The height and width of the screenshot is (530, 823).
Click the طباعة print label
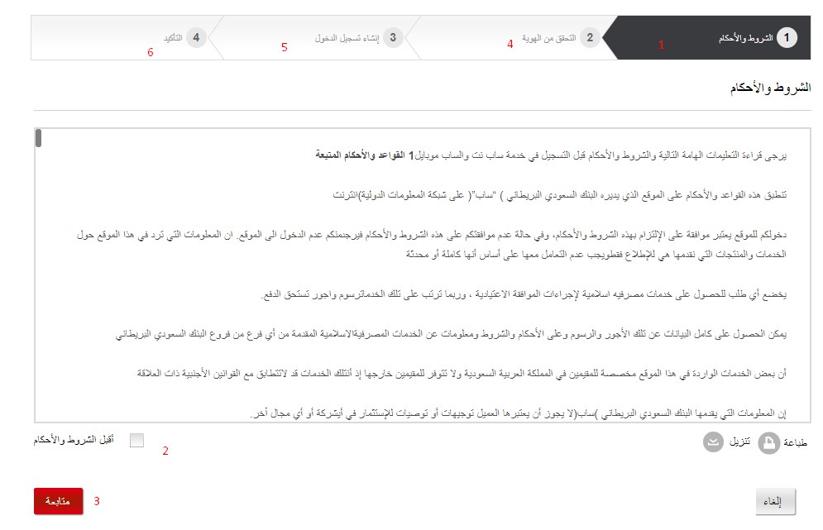795,443
